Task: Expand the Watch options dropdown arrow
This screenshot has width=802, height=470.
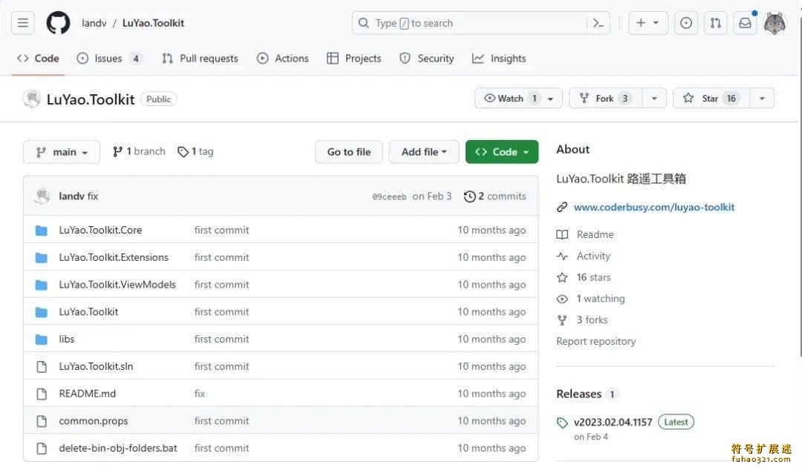Action: pos(551,99)
